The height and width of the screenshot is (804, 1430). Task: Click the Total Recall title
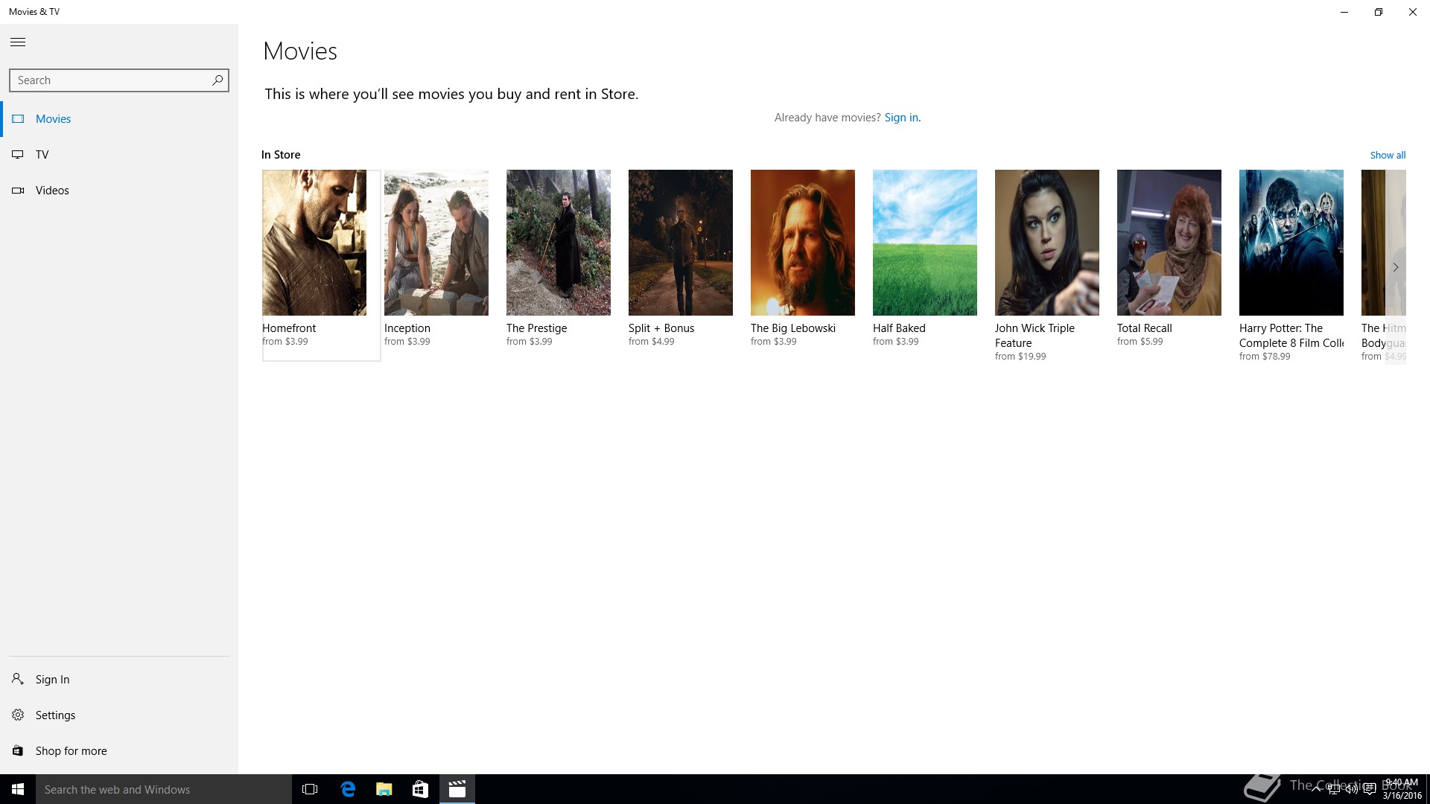[x=1145, y=328]
